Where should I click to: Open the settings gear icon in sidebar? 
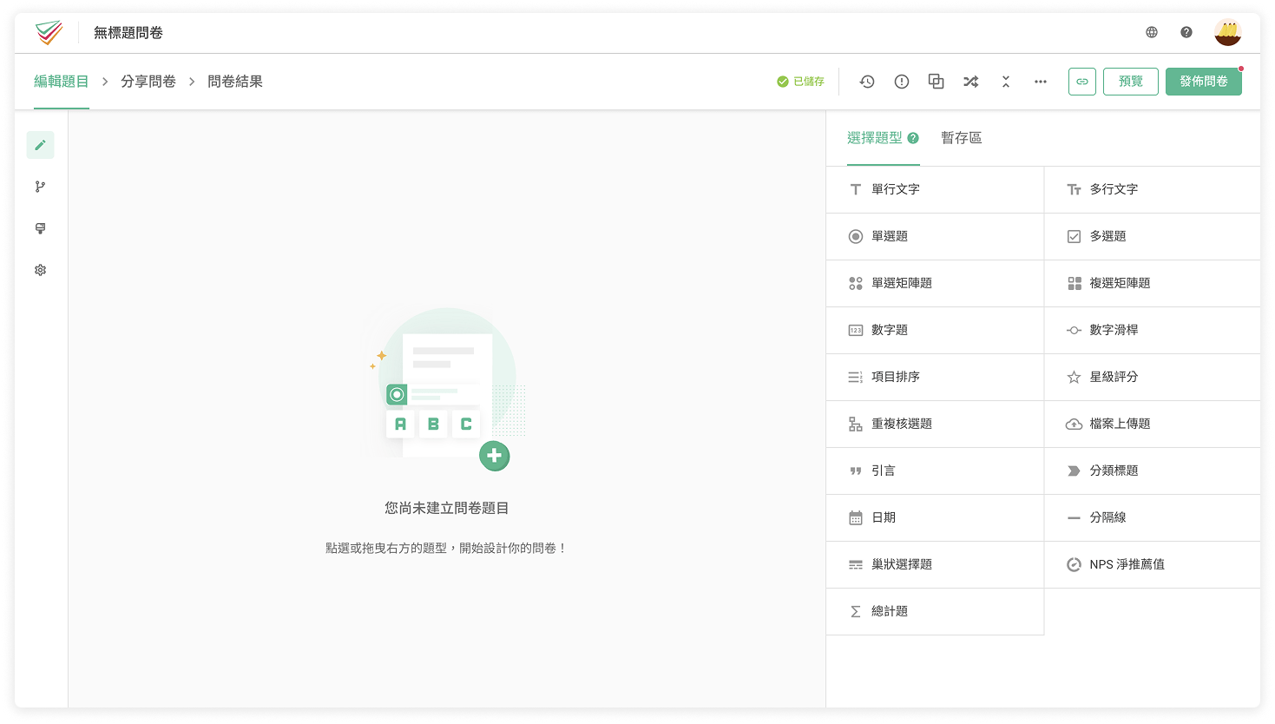(x=41, y=270)
